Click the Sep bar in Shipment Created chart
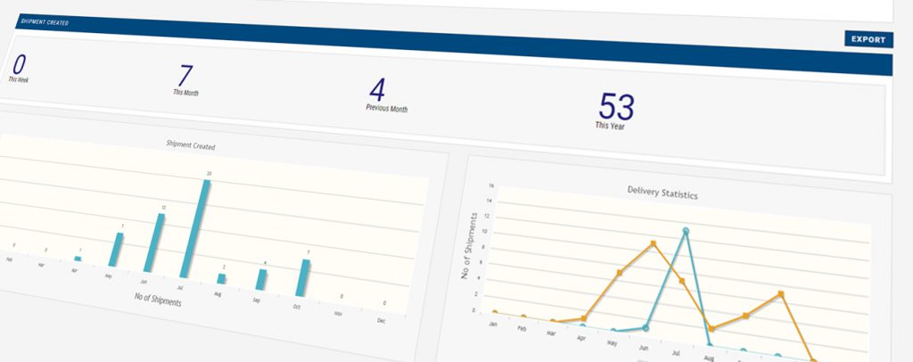This screenshot has height=362, width=913. pos(260,280)
